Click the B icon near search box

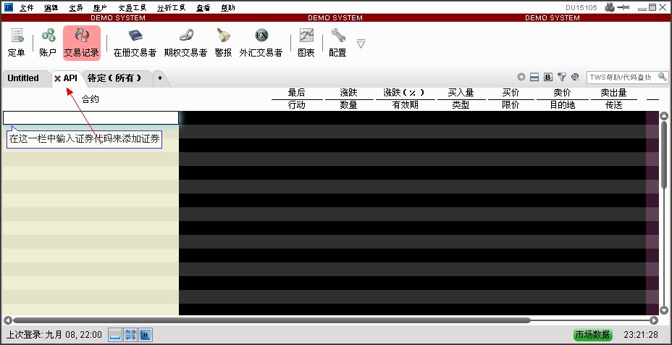coord(547,78)
